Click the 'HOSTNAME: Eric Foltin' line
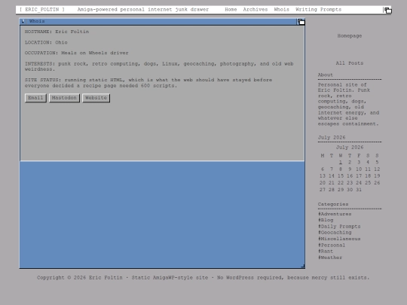407x305 pixels. 57,32
